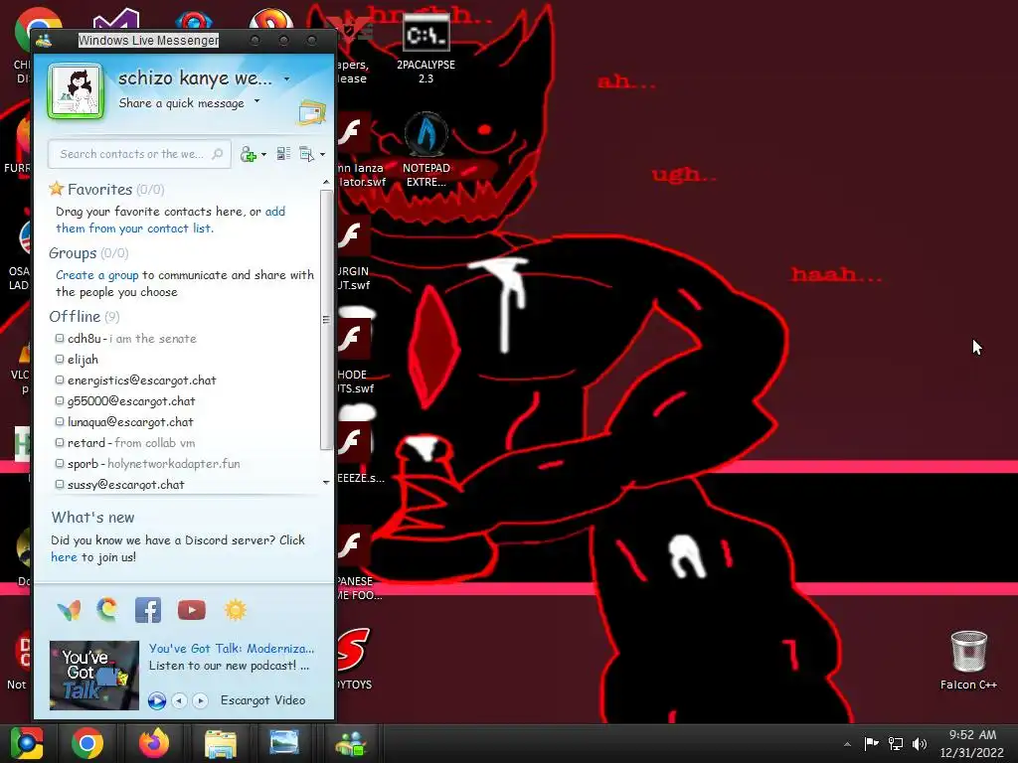Click offline status icon next to elijah
Screen dimensions: 1018x763
(x=60, y=359)
